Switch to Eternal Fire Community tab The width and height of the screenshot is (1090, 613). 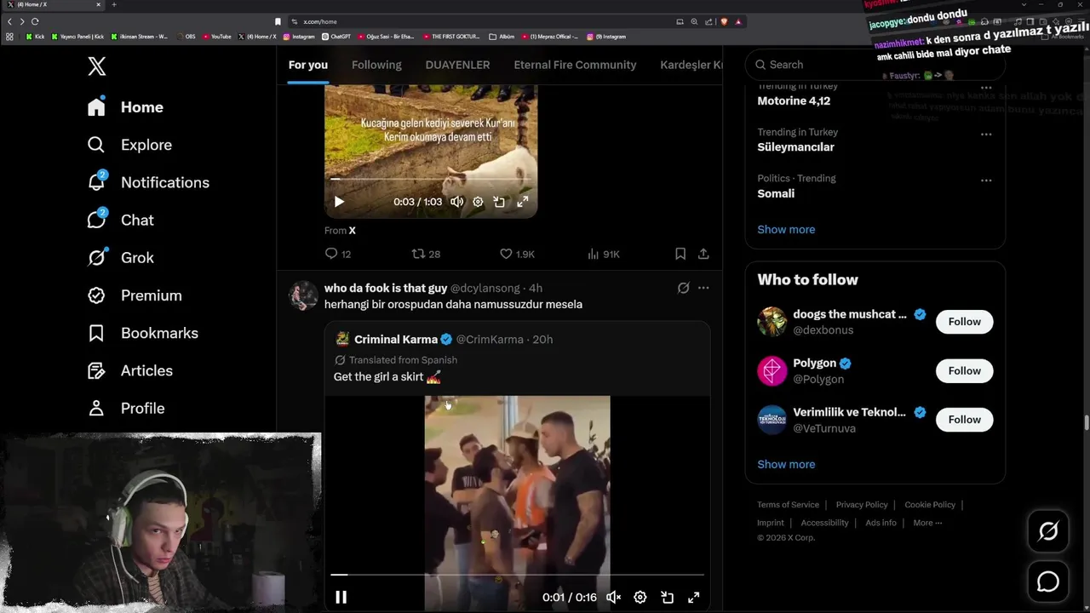tap(575, 65)
